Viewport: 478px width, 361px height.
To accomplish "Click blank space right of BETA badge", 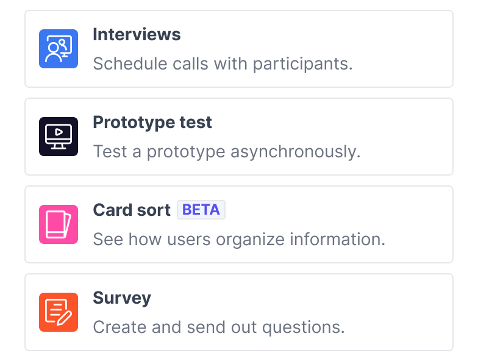I will click(335, 210).
